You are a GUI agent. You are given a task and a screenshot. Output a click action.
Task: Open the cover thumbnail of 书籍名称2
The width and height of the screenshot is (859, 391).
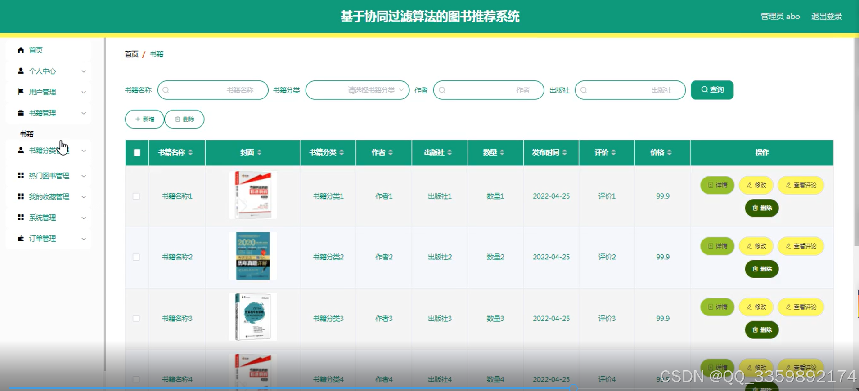[253, 256]
